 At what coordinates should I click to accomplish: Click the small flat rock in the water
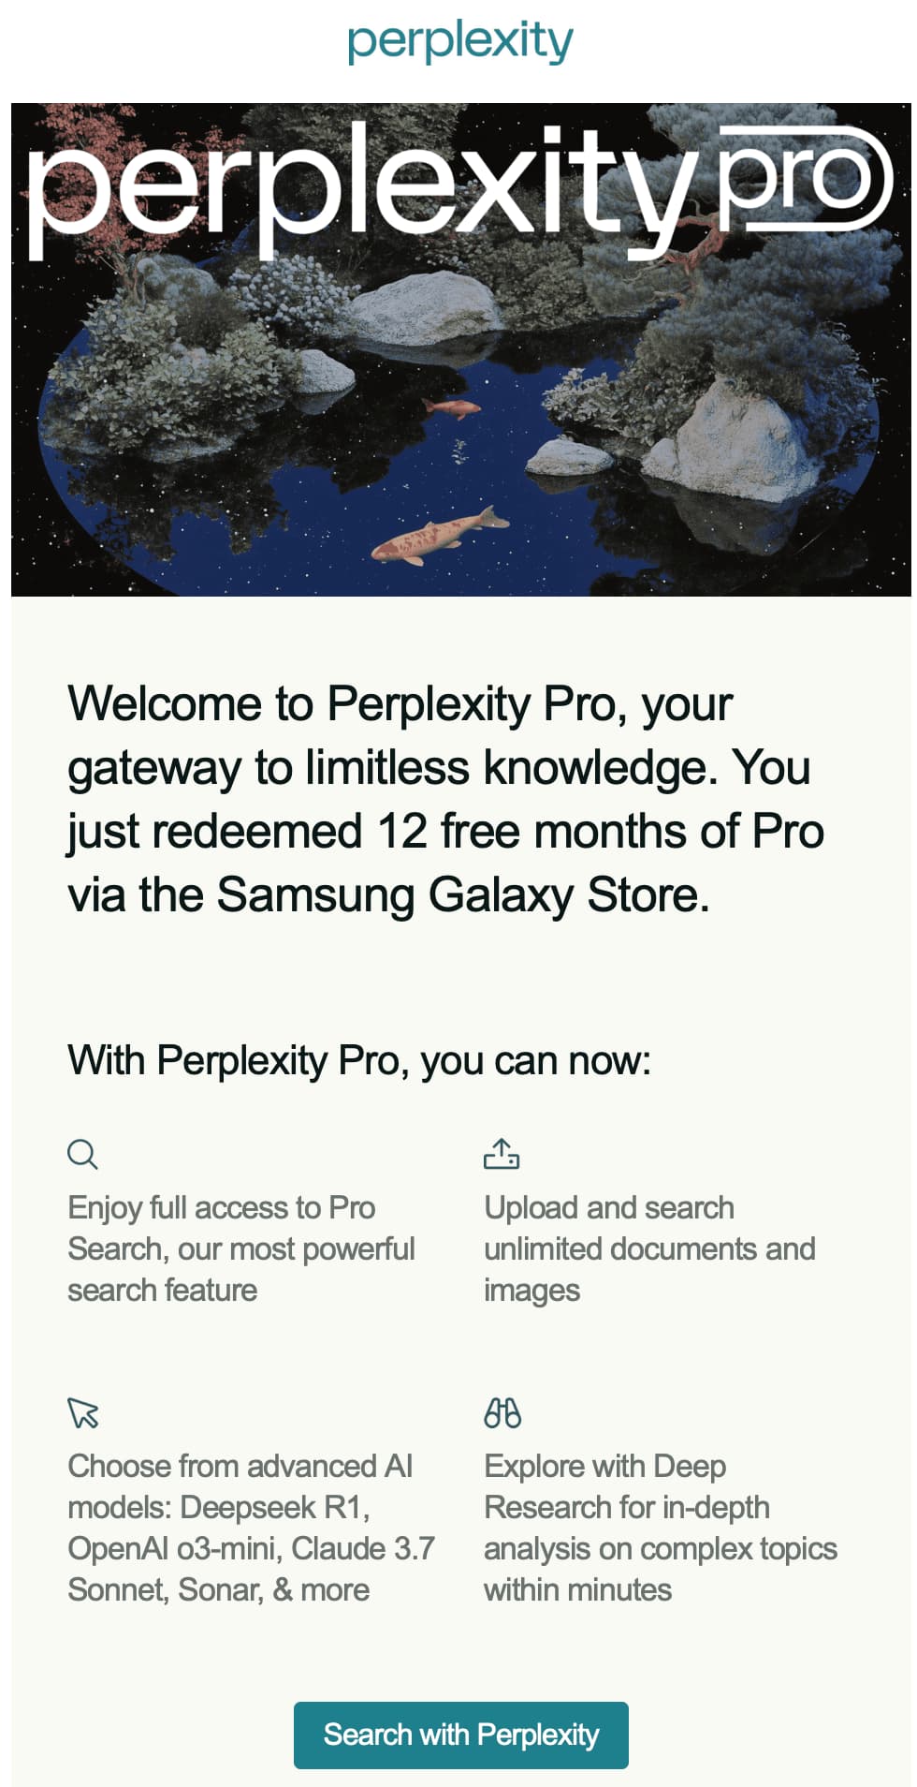click(x=567, y=456)
